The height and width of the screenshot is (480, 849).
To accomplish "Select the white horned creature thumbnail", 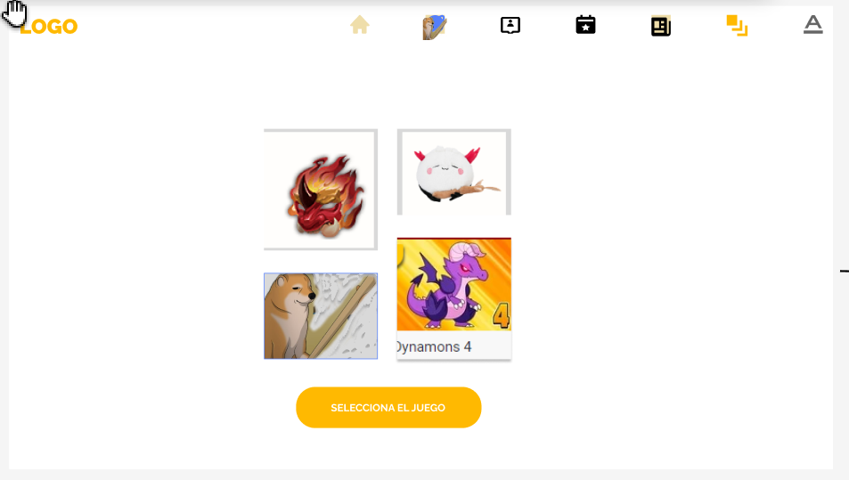I will 453,172.
